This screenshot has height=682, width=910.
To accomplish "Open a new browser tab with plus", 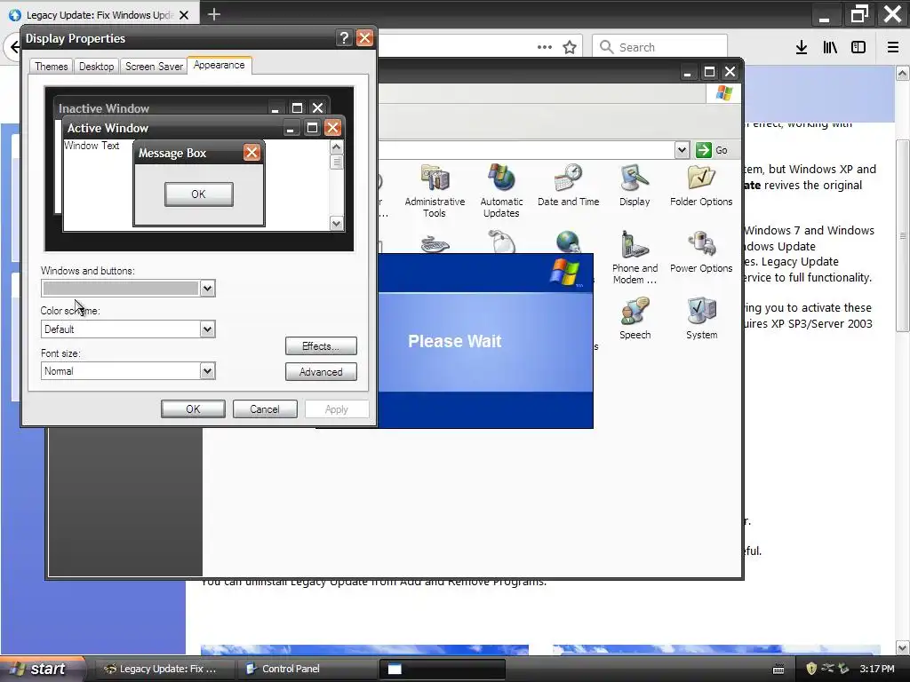I will 213,14.
